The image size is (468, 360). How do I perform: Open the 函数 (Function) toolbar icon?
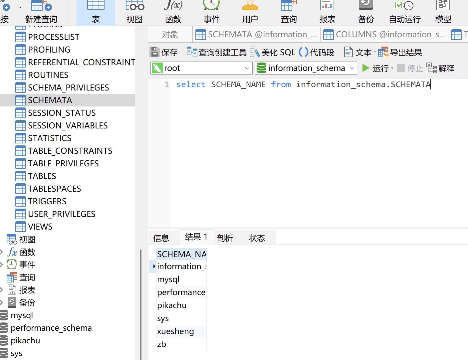pos(173,12)
